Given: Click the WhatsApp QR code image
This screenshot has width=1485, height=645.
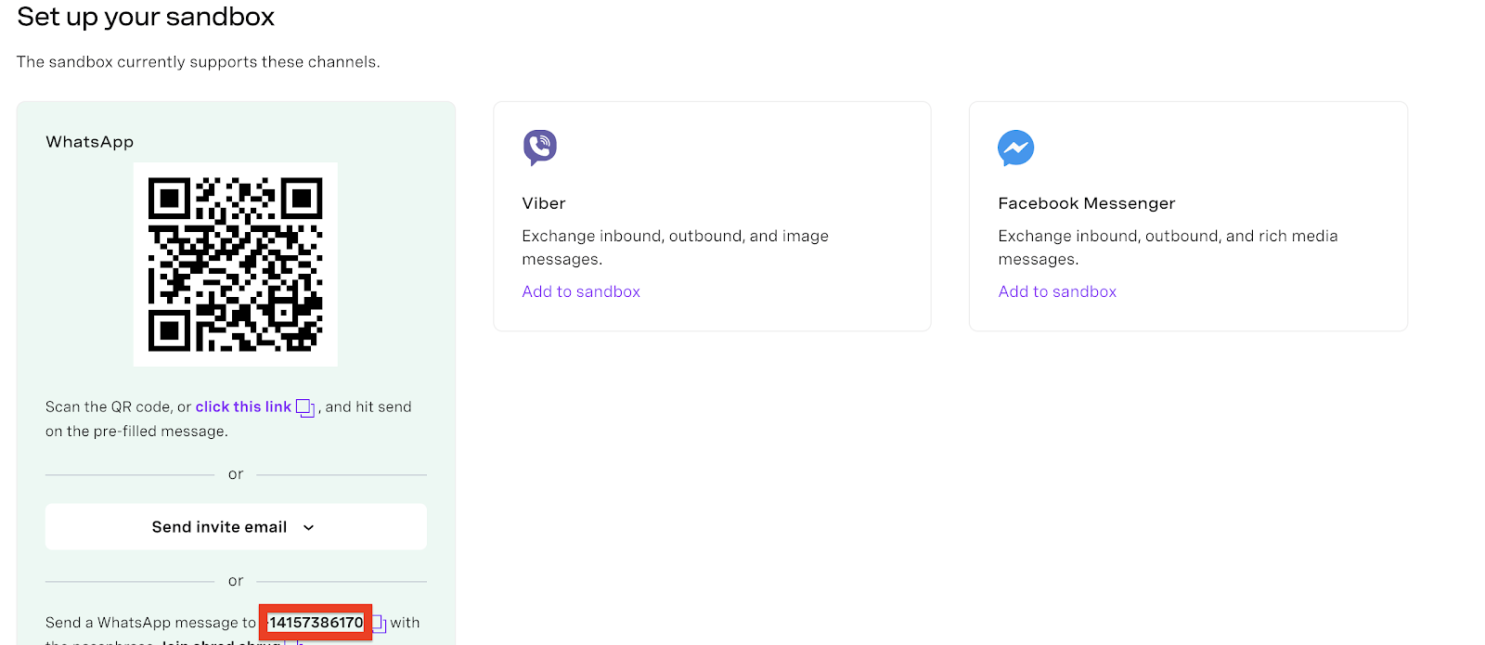Looking at the screenshot, I should (236, 264).
